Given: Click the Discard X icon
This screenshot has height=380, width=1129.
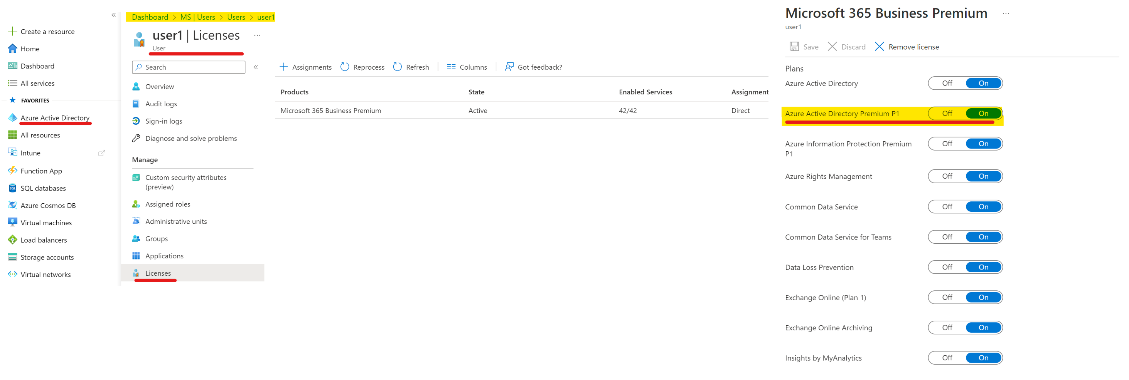Looking at the screenshot, I should [x=832, y=47].
